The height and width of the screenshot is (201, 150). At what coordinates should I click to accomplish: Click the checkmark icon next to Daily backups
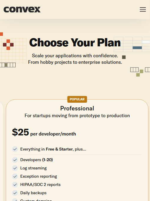click(15, 193)
